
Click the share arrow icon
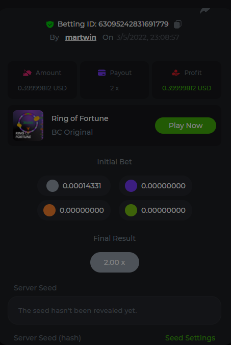pyautogui.click(x=205, y=11)
